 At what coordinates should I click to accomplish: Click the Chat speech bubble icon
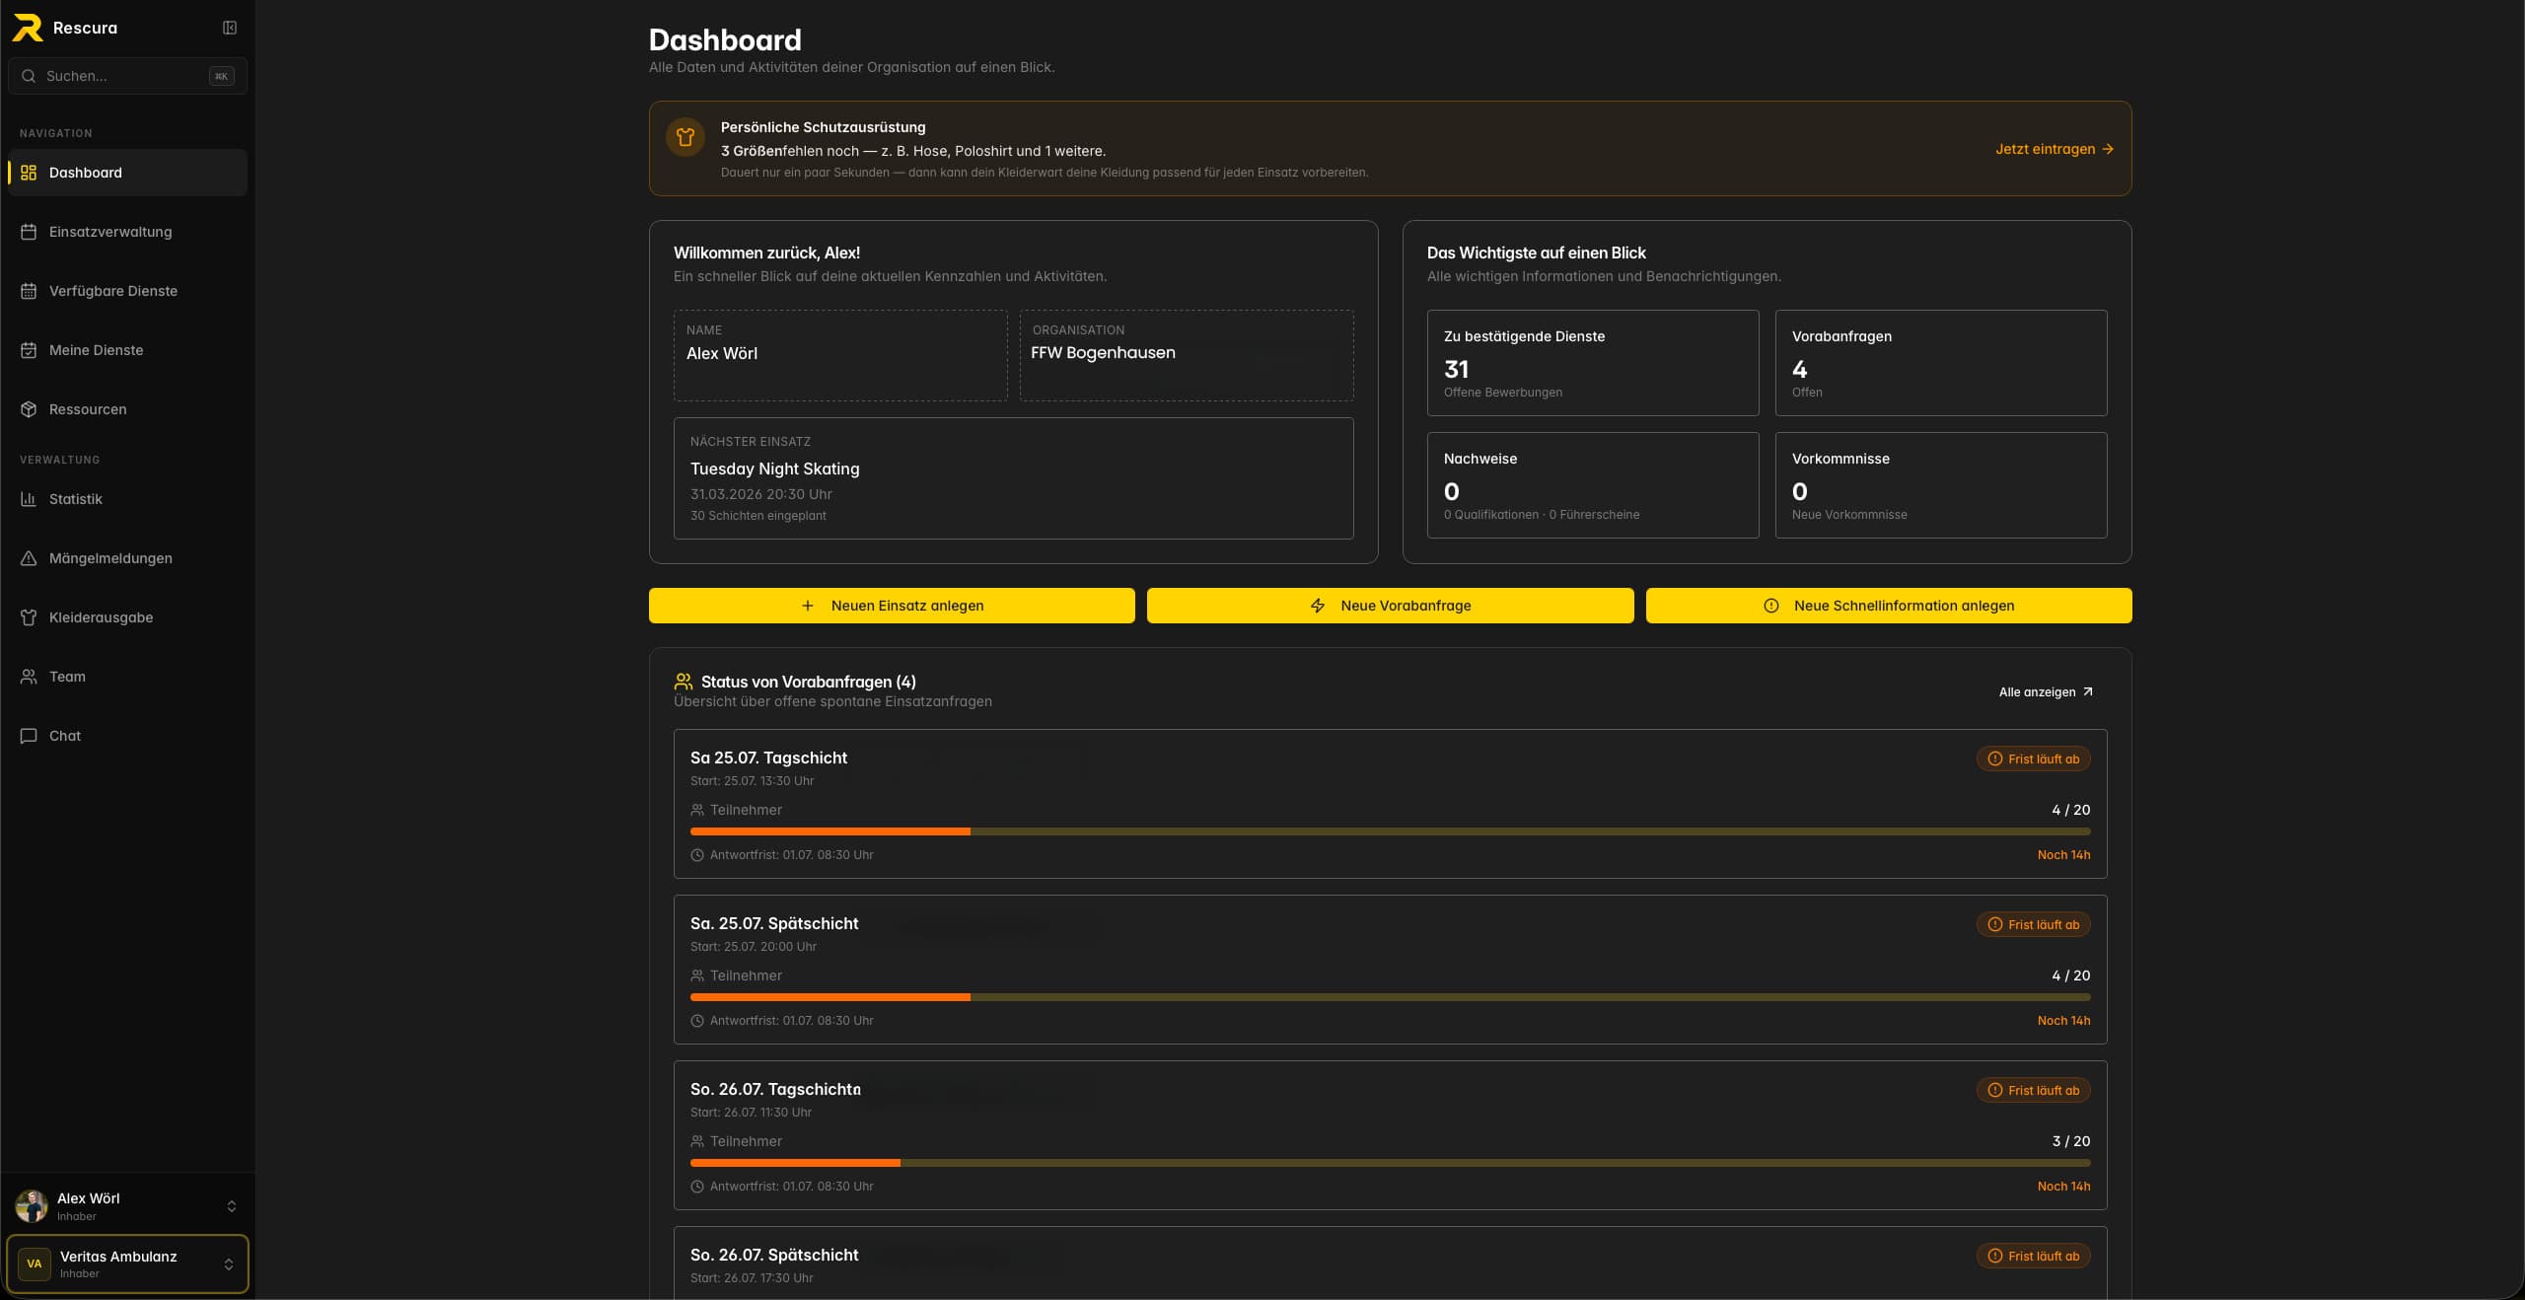[x=29, y=736]
